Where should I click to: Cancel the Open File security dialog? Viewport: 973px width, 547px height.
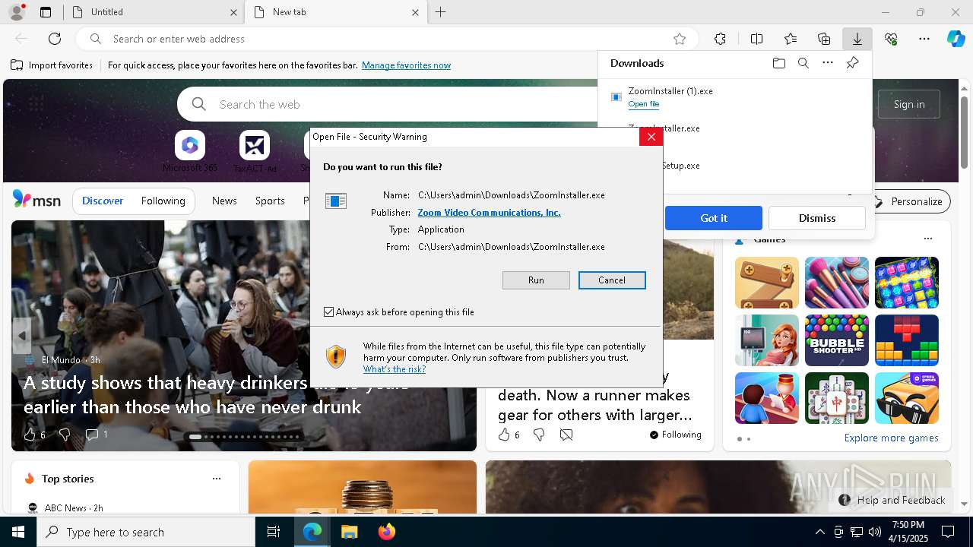pos(612,280)
